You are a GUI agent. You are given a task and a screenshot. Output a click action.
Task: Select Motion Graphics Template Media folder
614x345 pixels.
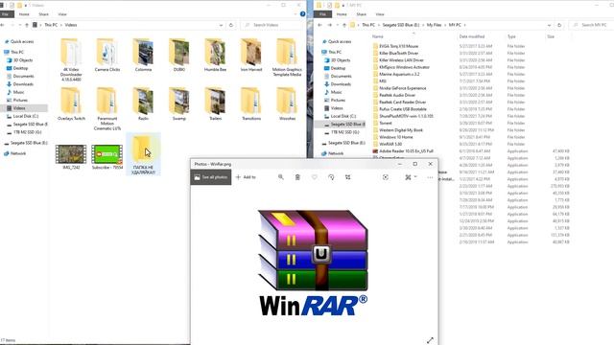point(287,57)
